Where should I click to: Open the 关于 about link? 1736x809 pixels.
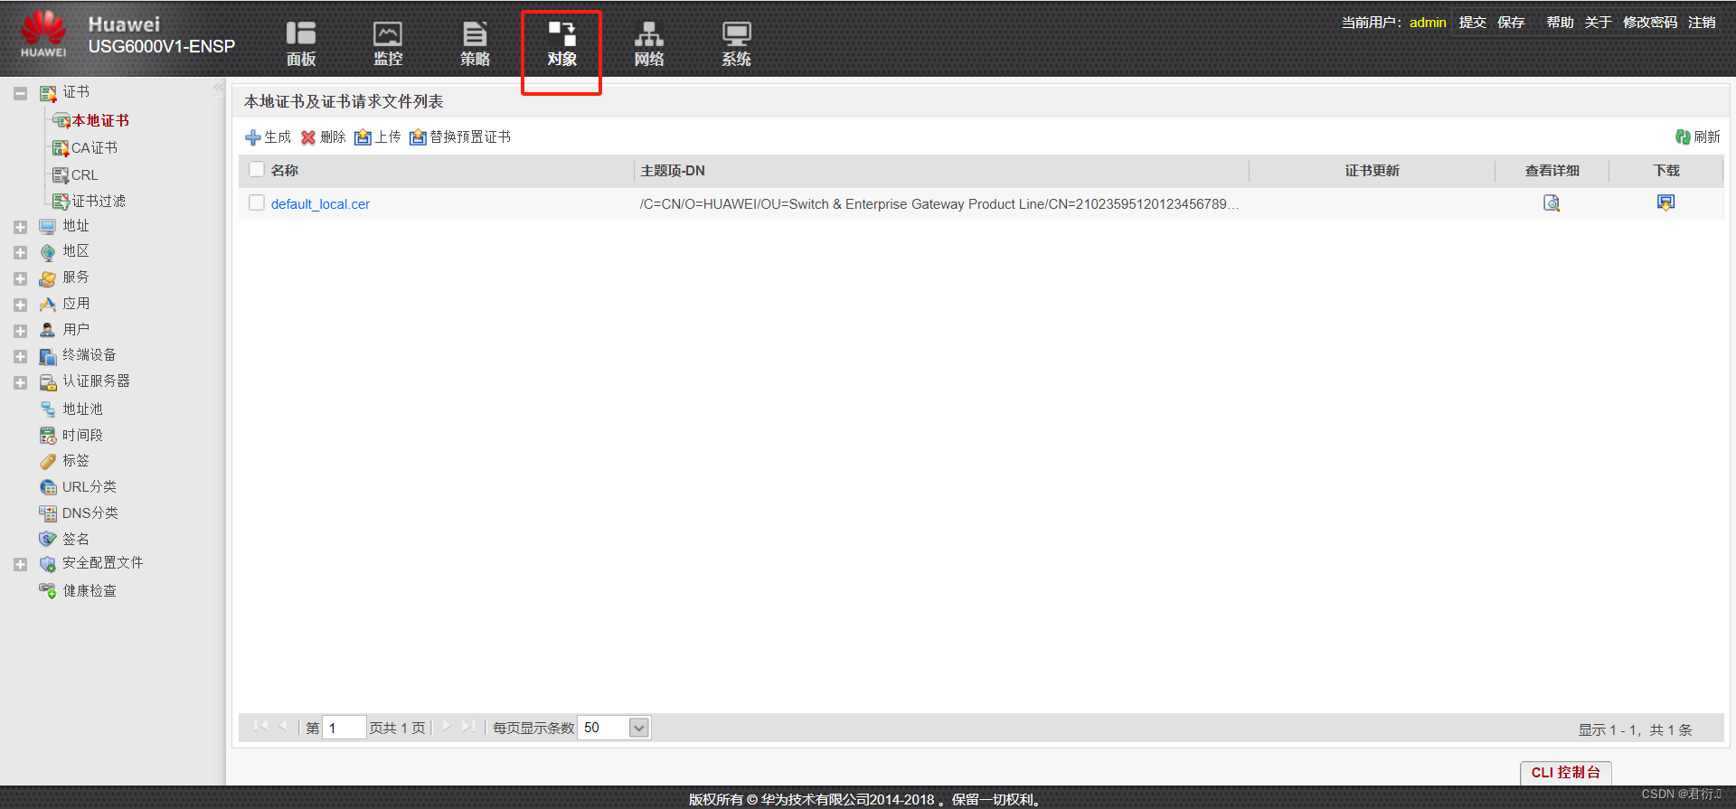coord(1598,23)
